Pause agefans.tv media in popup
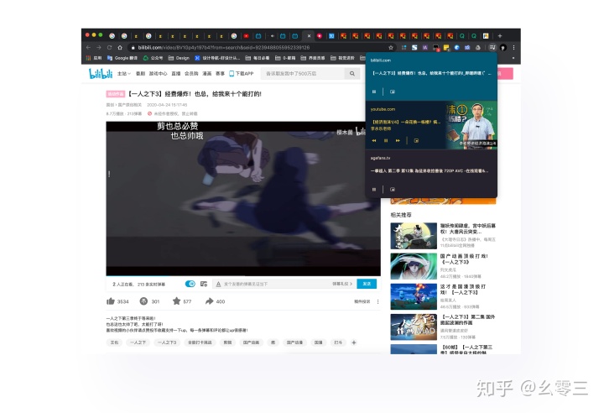 (x=373, y=190)
